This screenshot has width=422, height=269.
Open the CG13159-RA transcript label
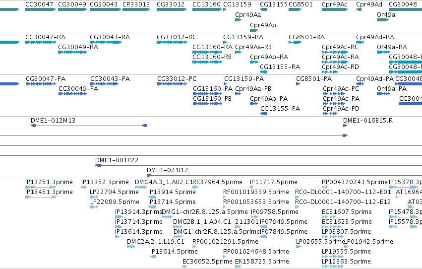(243, 37)
